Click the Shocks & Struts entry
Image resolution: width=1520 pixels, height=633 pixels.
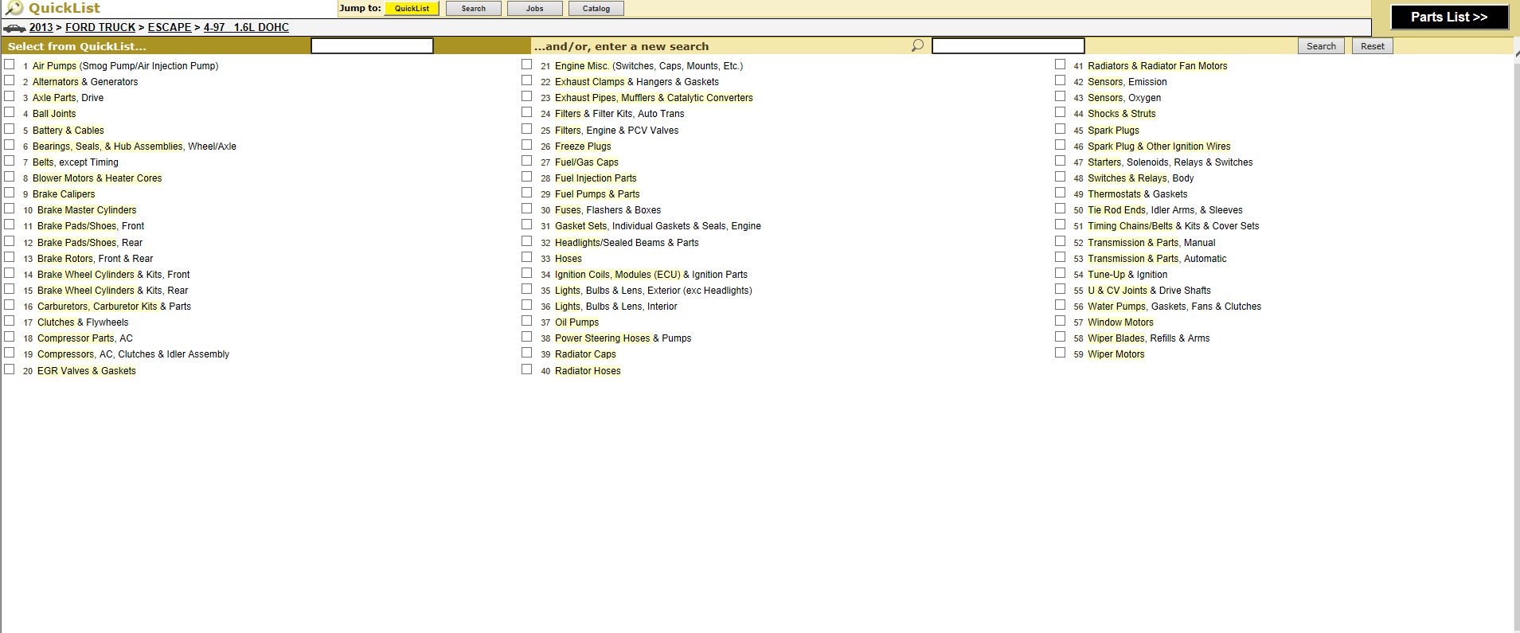click(1122, 114)
